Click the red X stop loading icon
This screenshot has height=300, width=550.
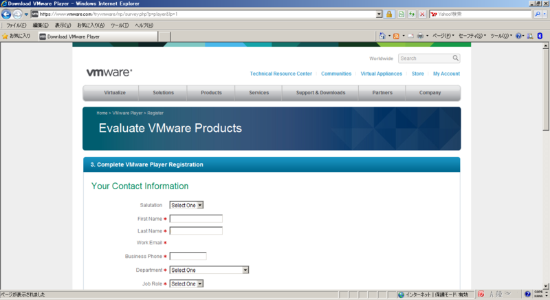(422, 14)
